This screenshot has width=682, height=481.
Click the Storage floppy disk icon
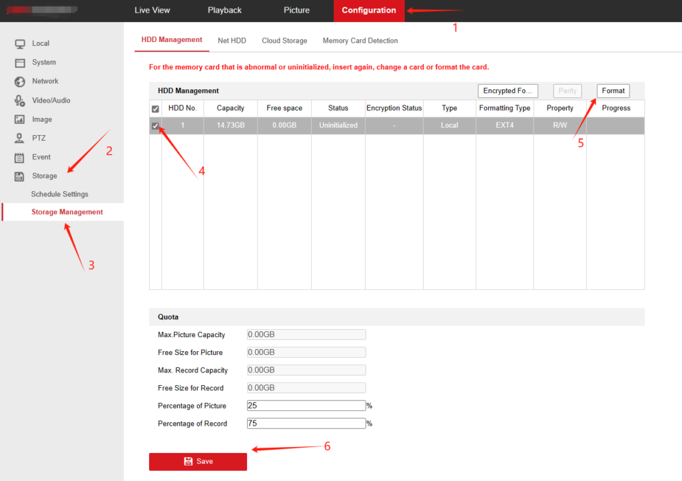(20, 177)
